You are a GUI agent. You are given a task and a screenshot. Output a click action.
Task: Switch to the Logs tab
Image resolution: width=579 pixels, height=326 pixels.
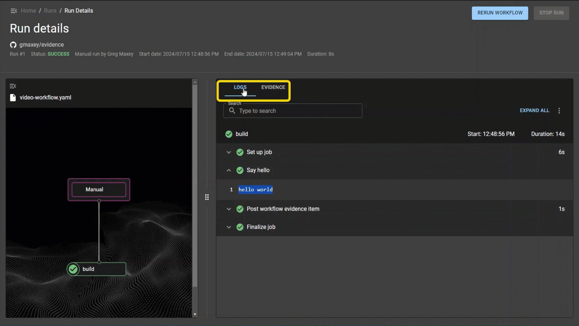(240, 87)
